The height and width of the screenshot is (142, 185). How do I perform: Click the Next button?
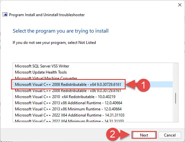144,135
